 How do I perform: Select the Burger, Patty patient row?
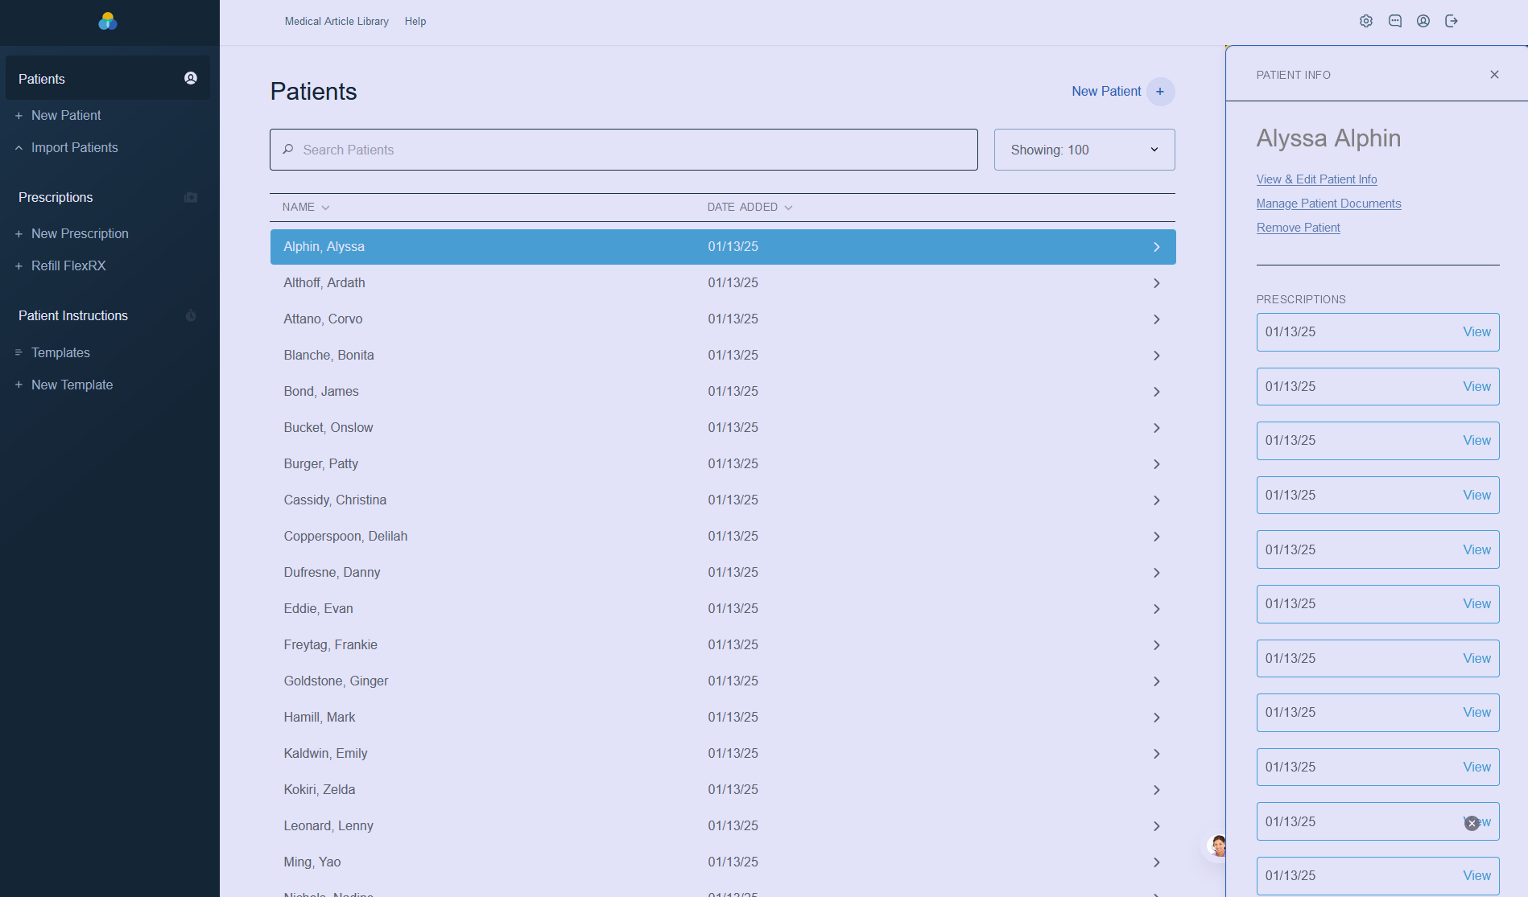[723, 463]
